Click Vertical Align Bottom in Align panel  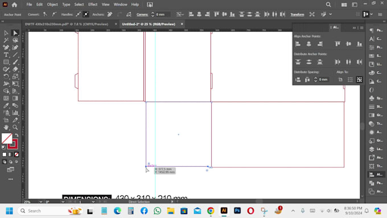click(x=359, y=44)
